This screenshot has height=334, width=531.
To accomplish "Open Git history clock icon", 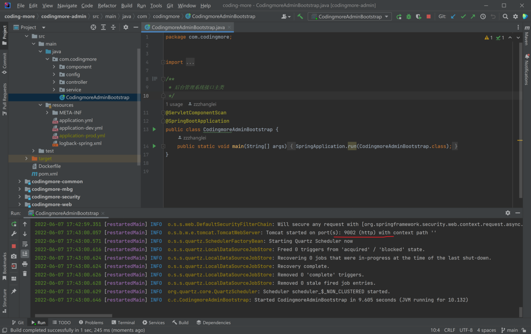I will 483,17.
